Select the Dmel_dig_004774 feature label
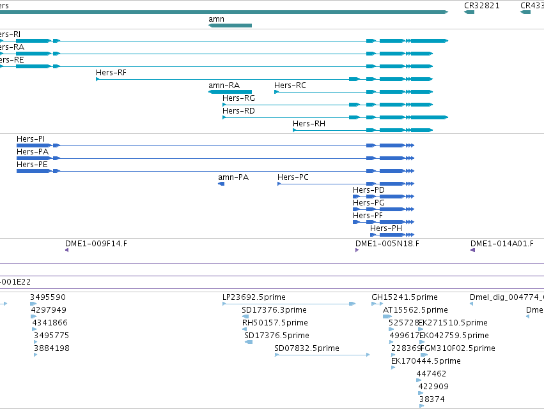This screenshot has height=409, width=544. click(507, 297)
